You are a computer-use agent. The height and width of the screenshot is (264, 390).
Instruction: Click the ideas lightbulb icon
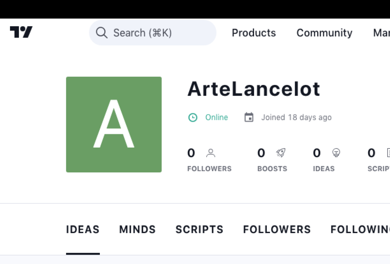click(x=336, y=153)
